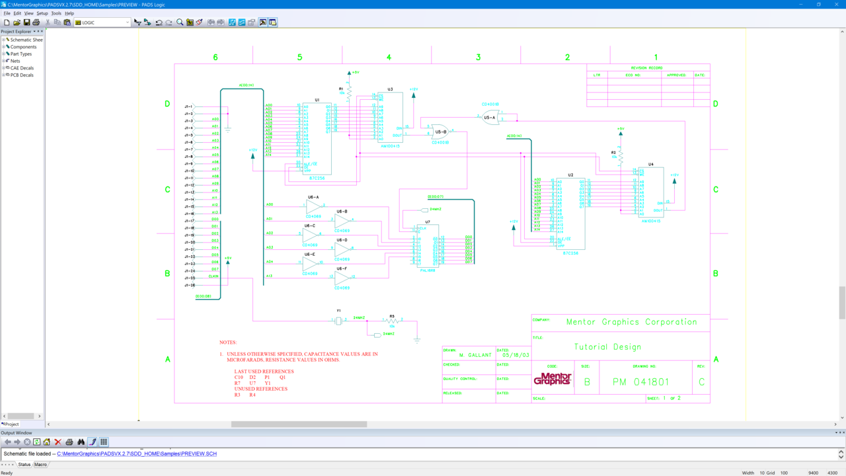The height and width of the screenshot is (476, 846).
Task: Open the Design toolbar icon
Action: tap(147, 22)
